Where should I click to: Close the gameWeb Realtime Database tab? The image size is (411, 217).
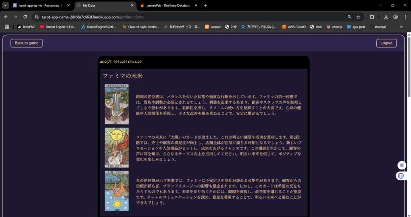[196, 6]
